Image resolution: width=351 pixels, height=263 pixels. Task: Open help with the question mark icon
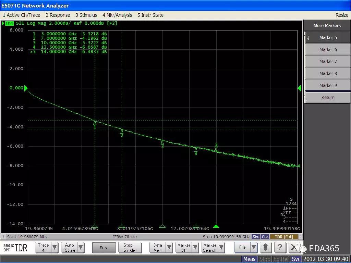coord(280,247)
